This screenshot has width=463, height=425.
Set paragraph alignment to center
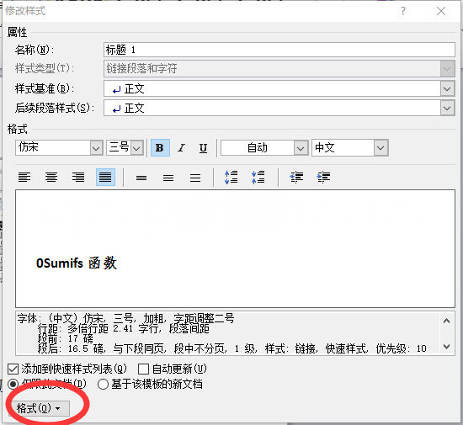[51, 178]
